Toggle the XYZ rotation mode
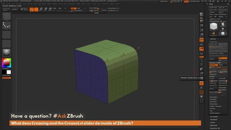Image resolution: width=231 pixels, height=130 pixels. [x=201, y=57]
